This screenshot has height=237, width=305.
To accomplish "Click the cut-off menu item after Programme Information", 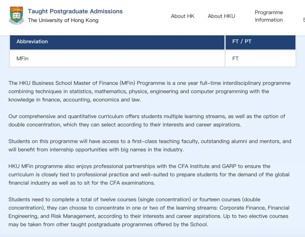I will 304,20.
